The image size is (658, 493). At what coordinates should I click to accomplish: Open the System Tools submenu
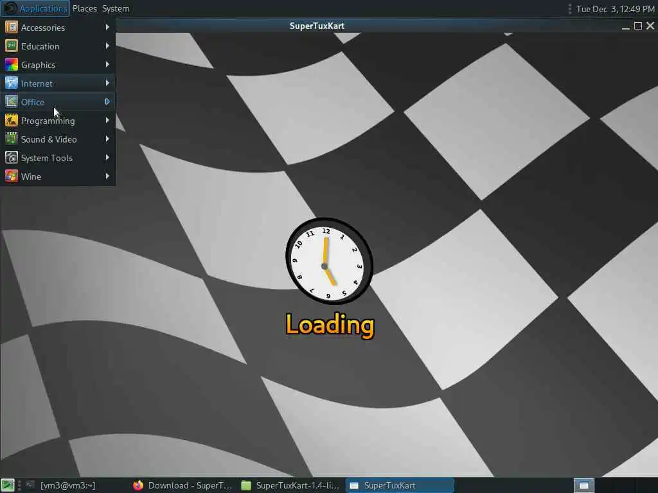(57, 158)
